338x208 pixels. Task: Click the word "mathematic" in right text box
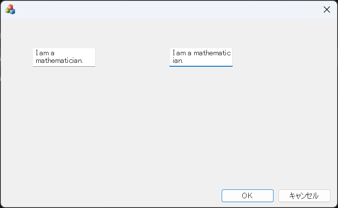tap(212, 53)
